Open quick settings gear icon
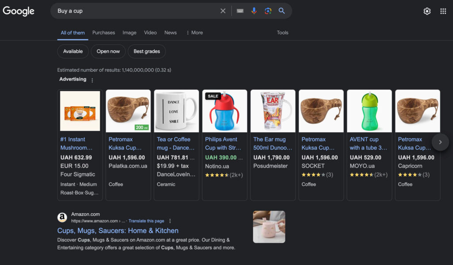453x265 pixels. 427,11
